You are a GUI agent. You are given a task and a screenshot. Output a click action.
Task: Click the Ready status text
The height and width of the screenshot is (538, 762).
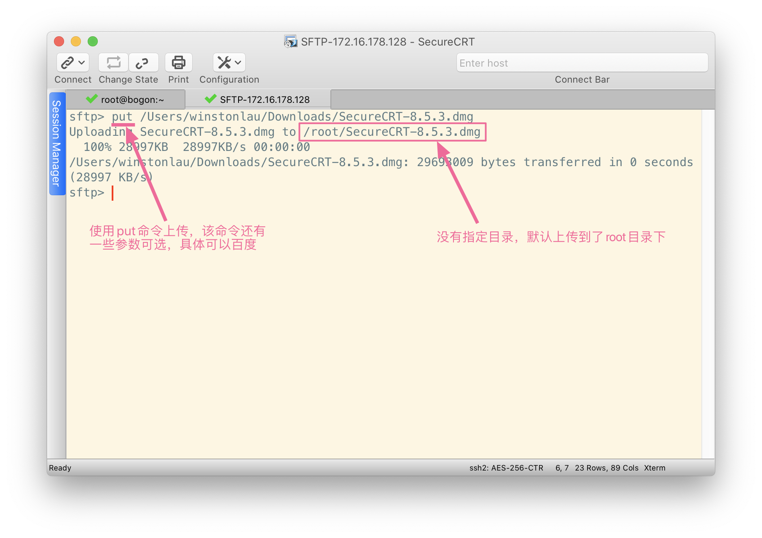pyautogui.click(x=60, y=468)
